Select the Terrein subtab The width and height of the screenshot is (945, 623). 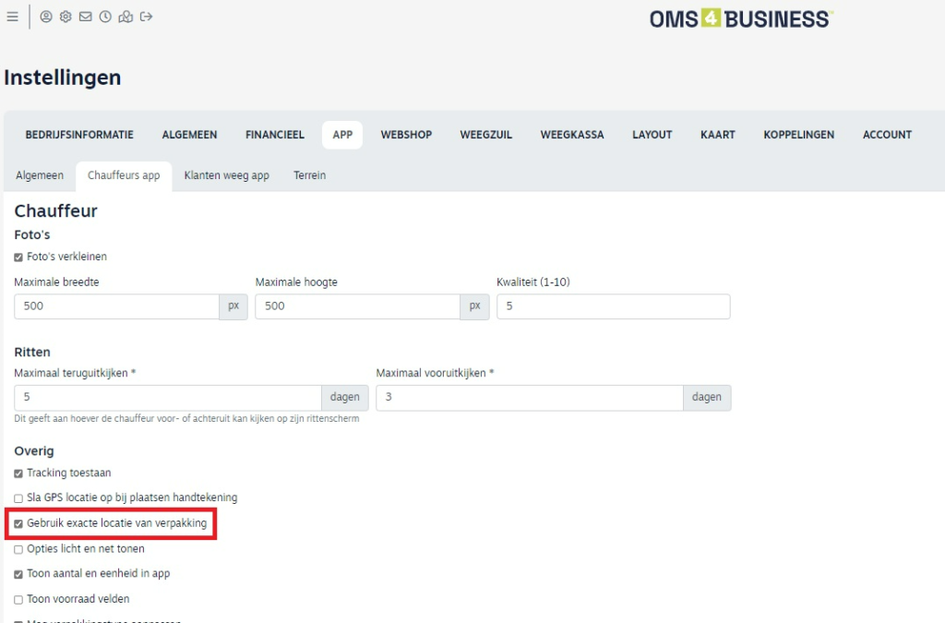tap(309, 175)
